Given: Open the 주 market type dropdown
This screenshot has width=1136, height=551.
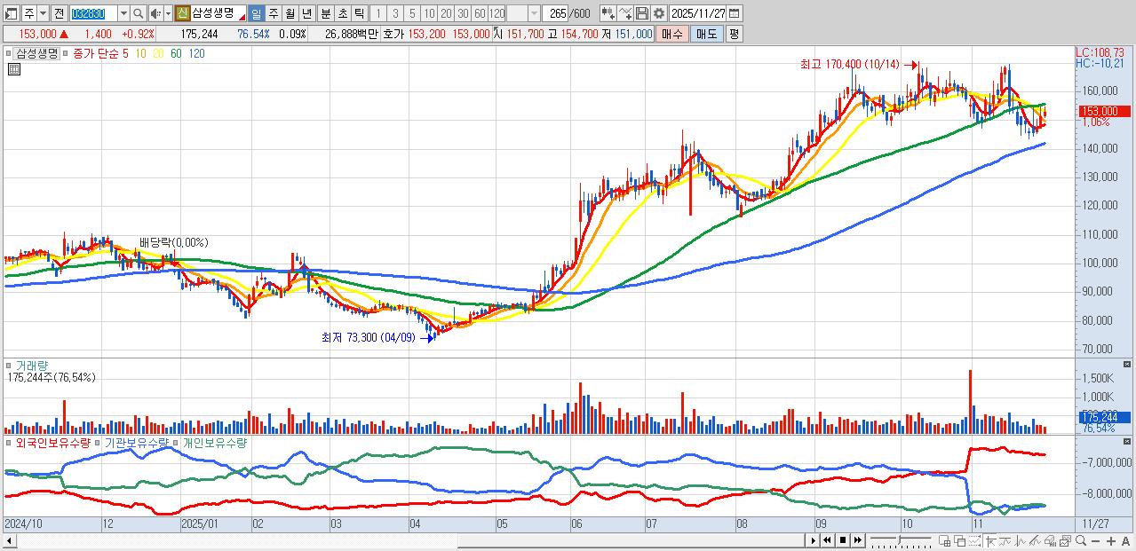Looking at the screenshot, I should pos(43,13).
